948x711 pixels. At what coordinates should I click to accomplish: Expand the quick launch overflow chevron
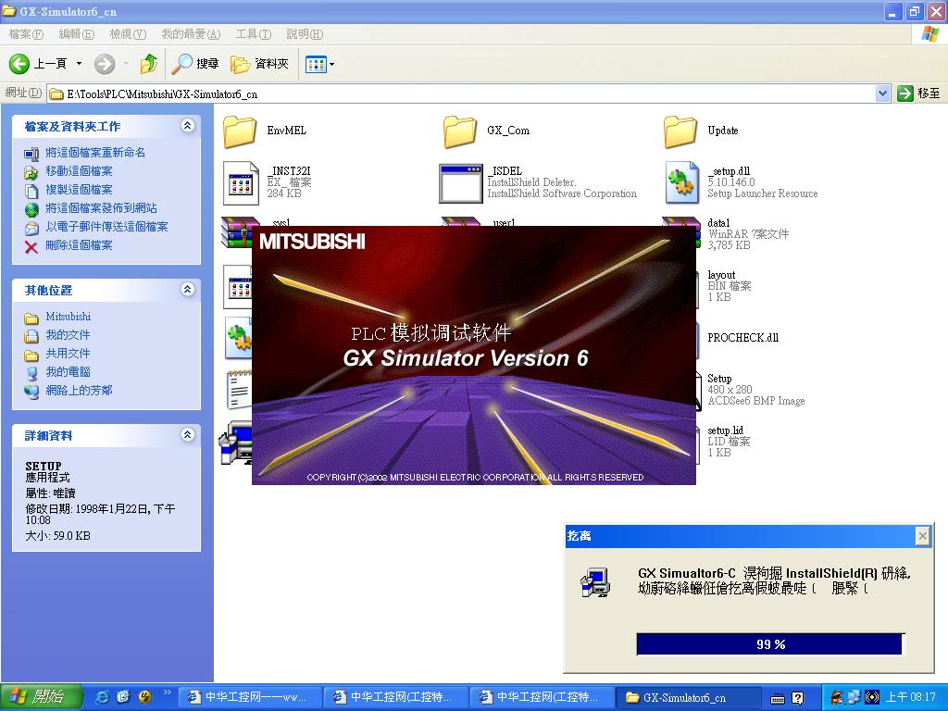coord(167,692)
